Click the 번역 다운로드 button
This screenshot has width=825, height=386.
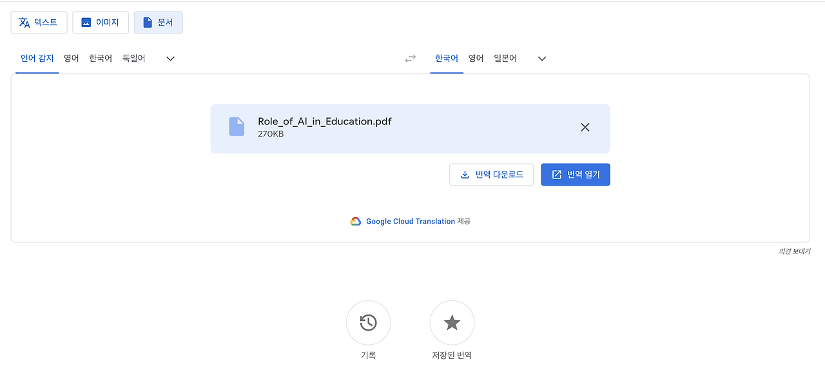point(491,174)
